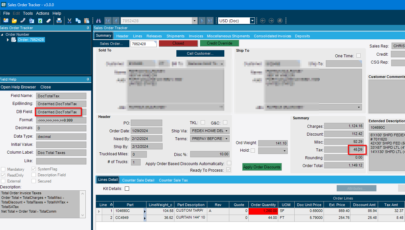
Task: Open the Actions menu
Action: click(x=43, y=13)
